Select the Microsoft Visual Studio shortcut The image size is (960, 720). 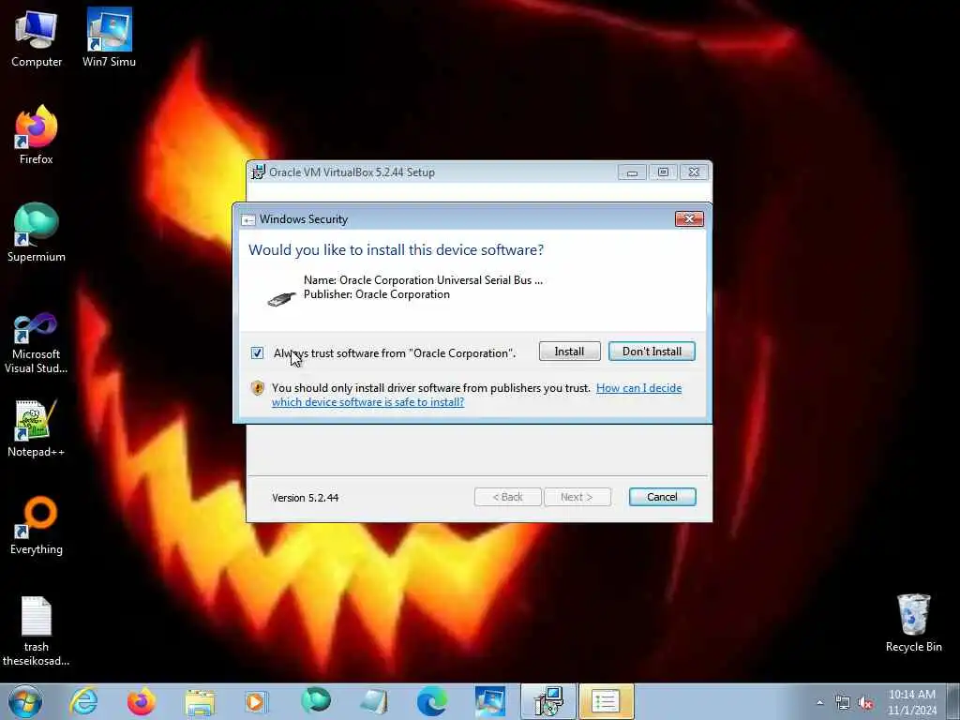coord(37,343)
